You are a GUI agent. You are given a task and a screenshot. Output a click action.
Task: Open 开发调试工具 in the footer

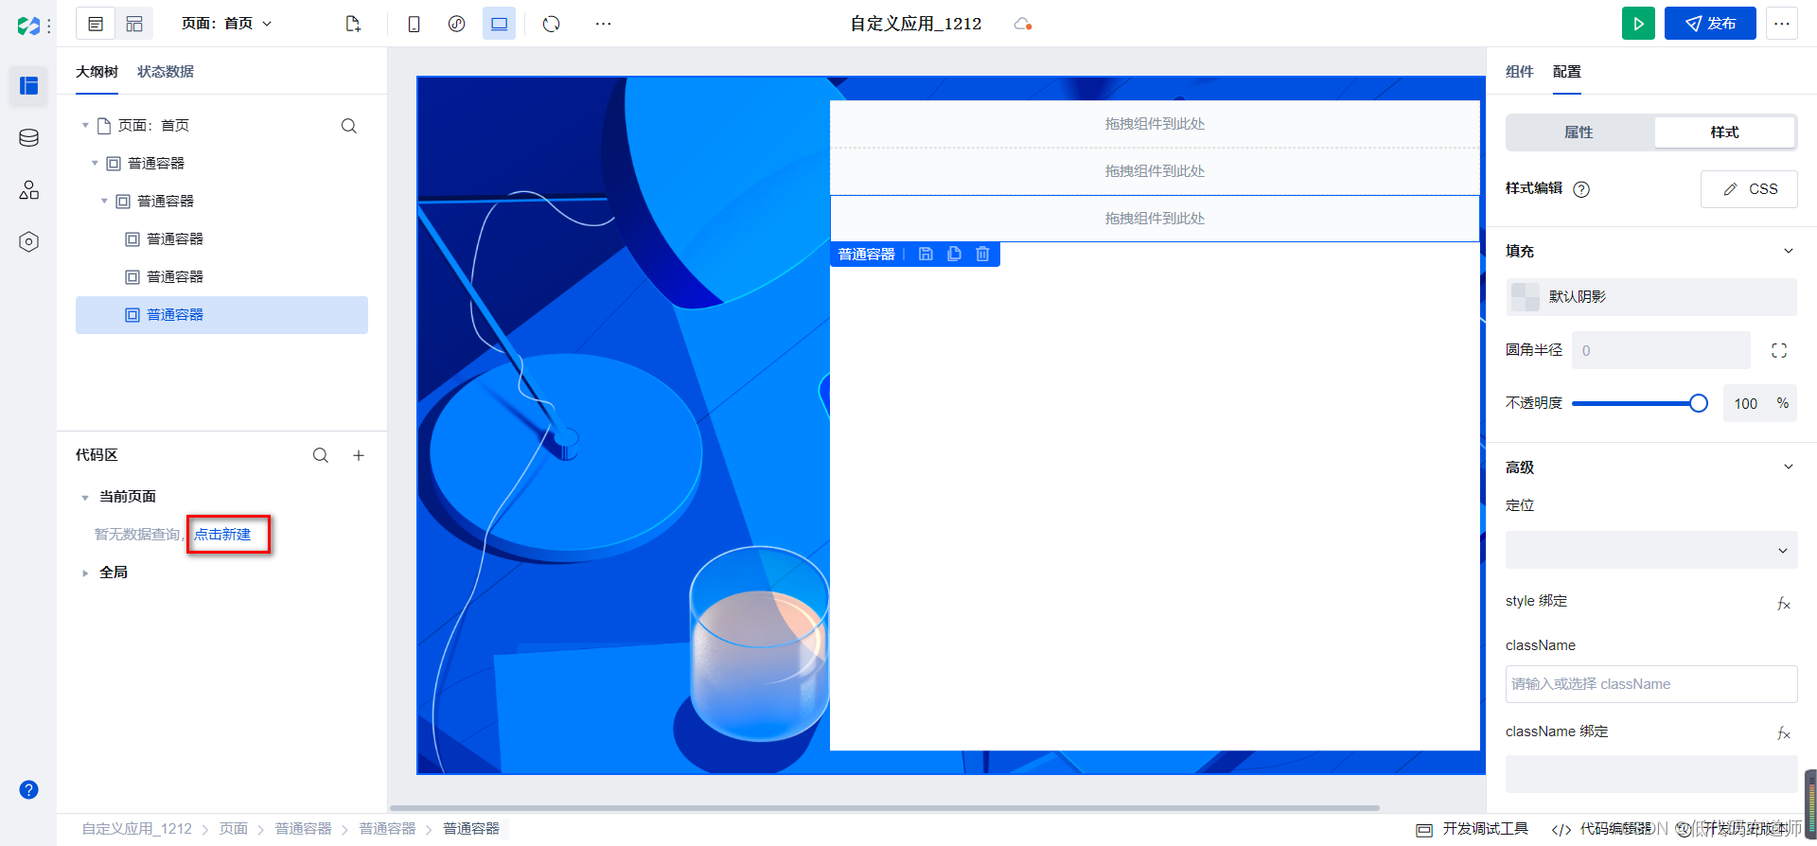tap(1472, 829)
